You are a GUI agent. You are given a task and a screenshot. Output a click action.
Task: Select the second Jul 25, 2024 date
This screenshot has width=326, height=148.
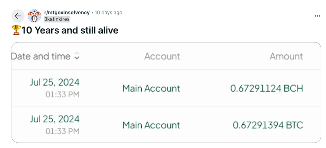55,119
